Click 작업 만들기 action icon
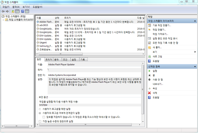Screen dimensions: 198x133 150,30
